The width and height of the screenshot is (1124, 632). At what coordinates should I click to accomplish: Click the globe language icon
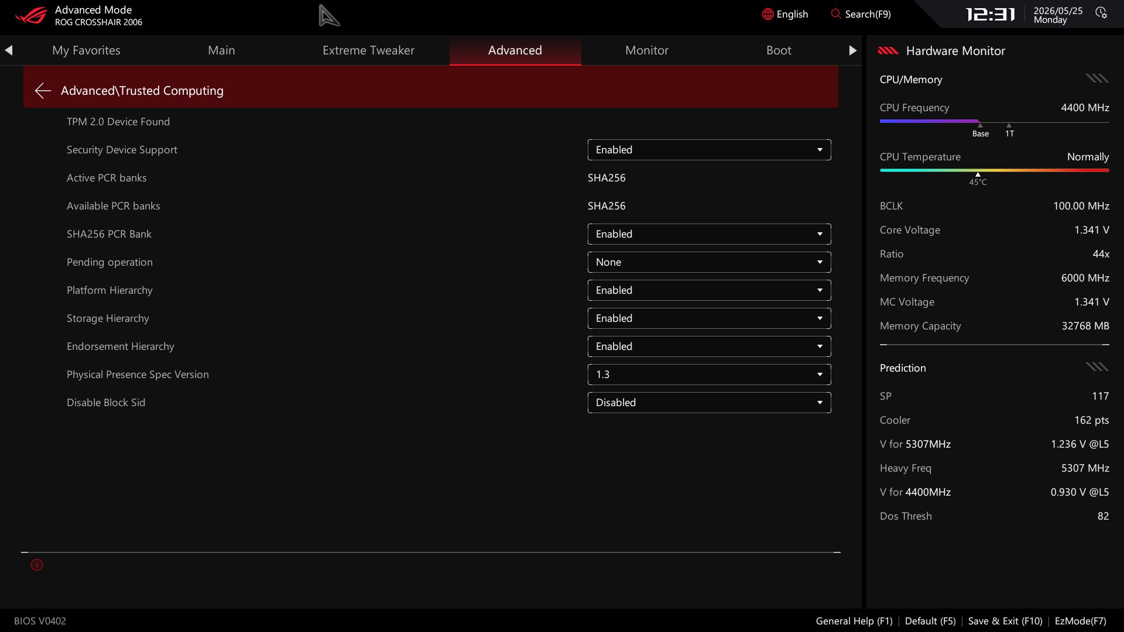[767, 14]
